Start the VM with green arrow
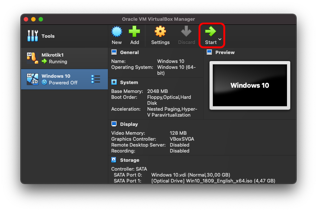 click(211, 31)
